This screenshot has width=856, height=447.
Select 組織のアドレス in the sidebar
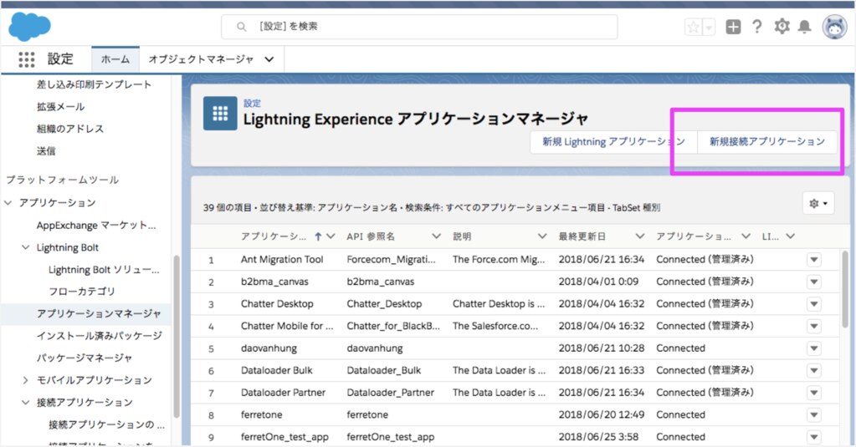point(70,130)
